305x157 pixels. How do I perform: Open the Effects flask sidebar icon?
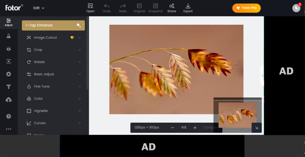pos(9,36)
